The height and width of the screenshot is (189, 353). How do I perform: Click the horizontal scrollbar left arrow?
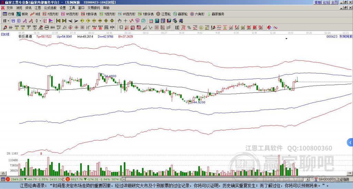(124, 179)
